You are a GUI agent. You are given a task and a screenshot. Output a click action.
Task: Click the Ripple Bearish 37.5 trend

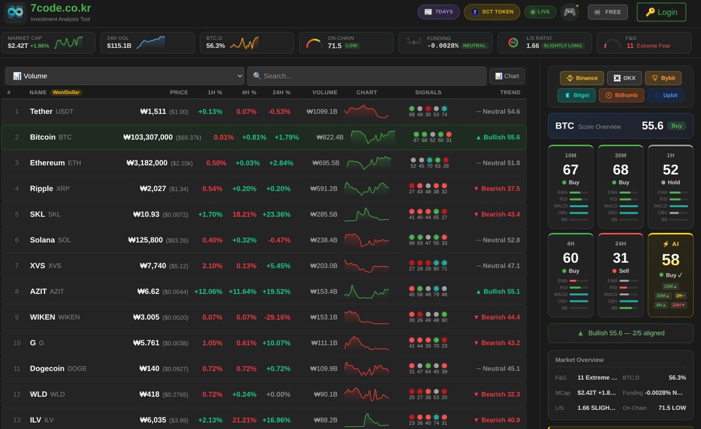click(497, 189)
